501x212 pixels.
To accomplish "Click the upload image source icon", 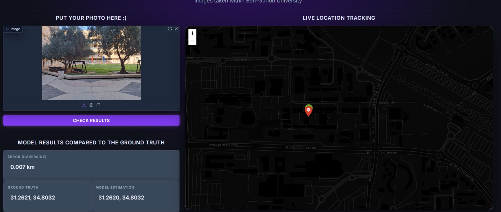I will click(84, 105).
